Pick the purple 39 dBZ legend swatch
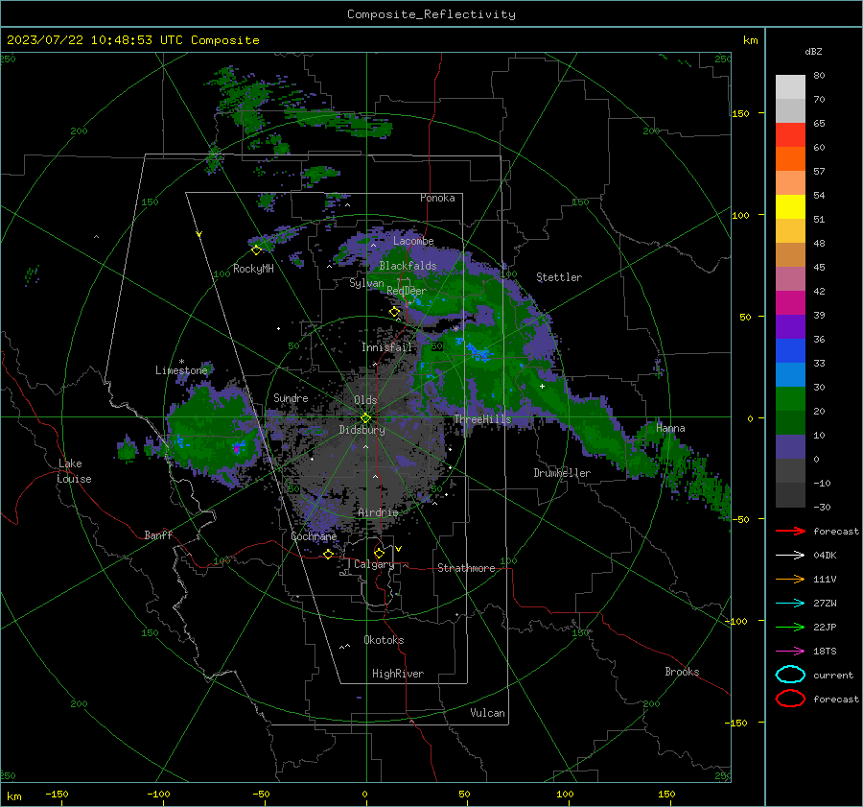 click(790, 326)
